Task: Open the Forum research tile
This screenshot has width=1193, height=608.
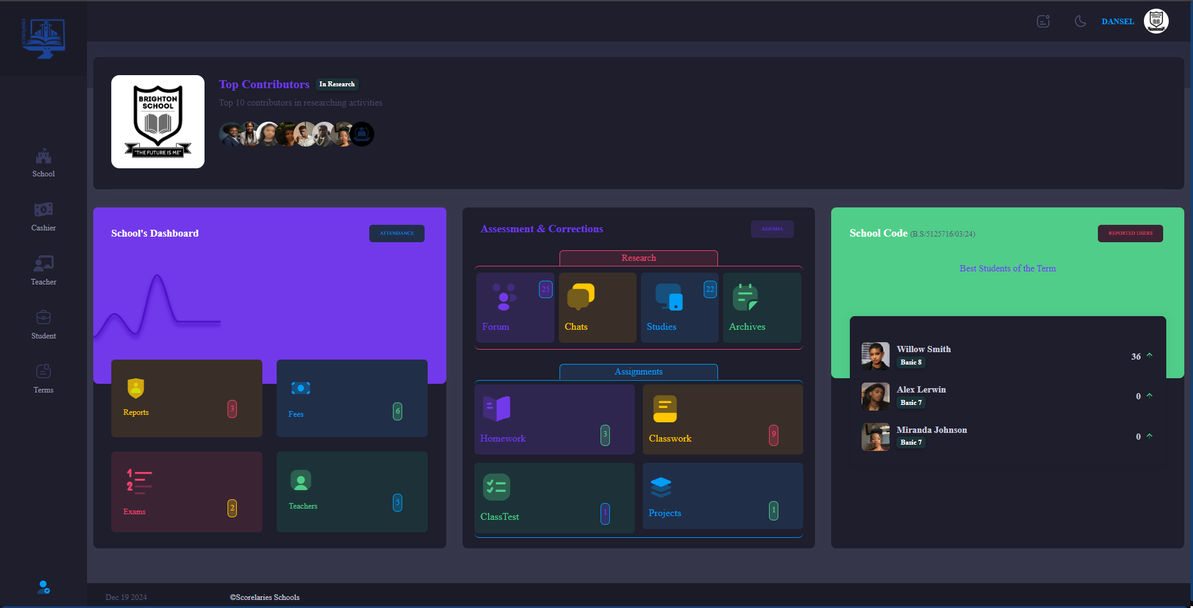Action: coord(515,307)
